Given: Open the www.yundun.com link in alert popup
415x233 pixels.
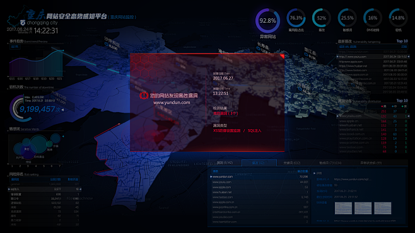Looking at the screenshot, I should 172,103.
